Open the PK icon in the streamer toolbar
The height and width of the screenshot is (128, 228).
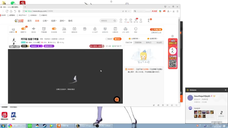click(x=105, y=29)
